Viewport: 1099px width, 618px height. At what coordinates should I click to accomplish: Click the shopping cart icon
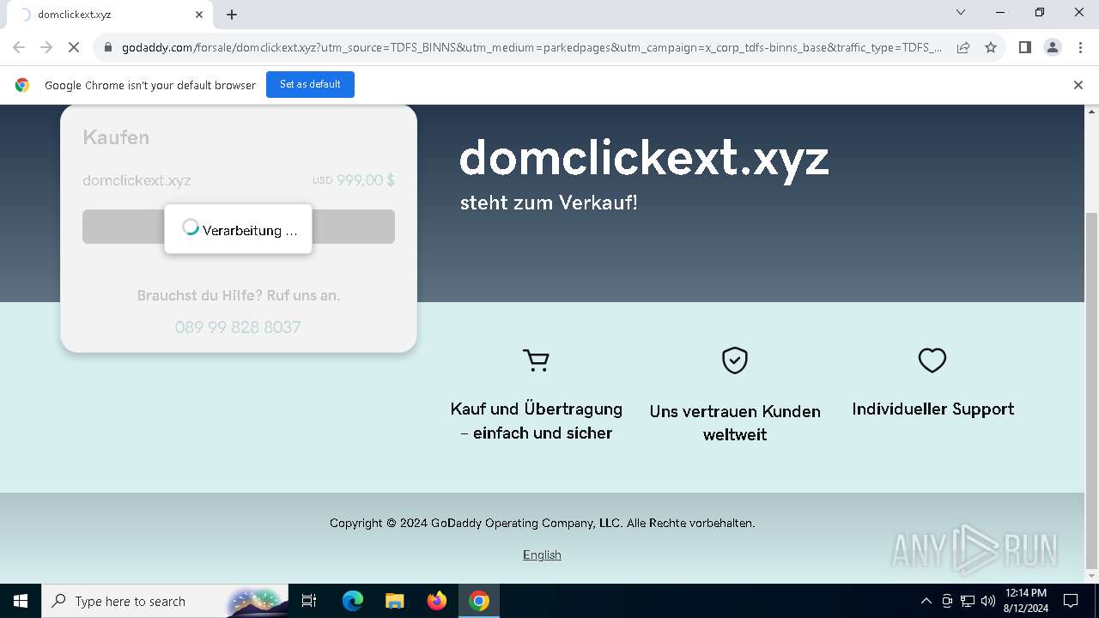[x=536, y=360]
